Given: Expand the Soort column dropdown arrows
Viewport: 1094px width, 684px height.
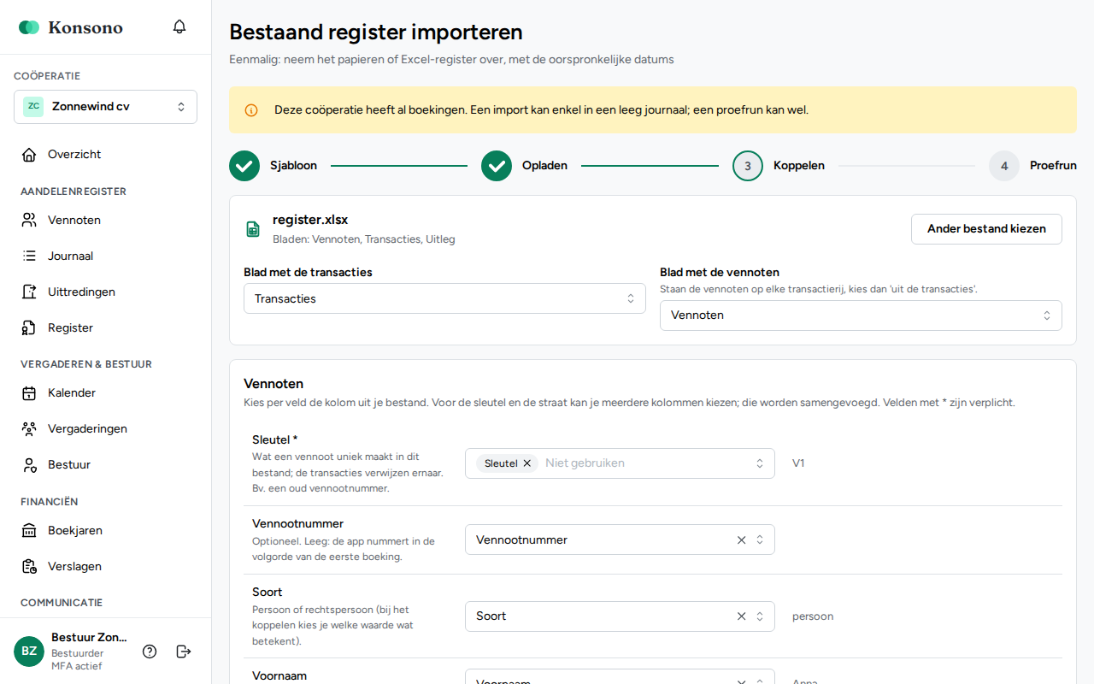Looking at the screenshot, I should point(760,616).
